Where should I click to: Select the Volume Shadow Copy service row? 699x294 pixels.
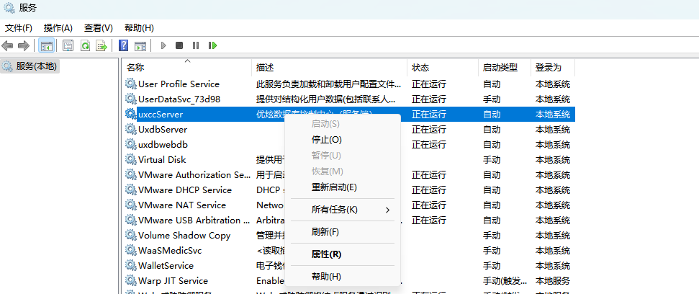[x=184, y=235]
